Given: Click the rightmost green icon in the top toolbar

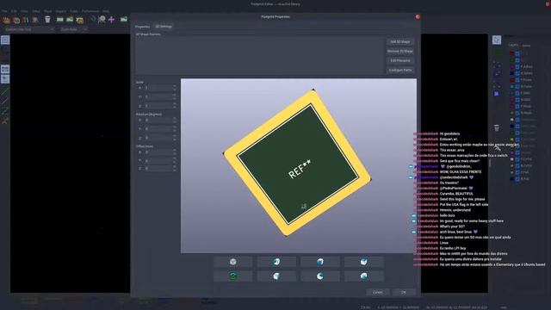Looking at the screenshot, I should [x=124, y=20].
